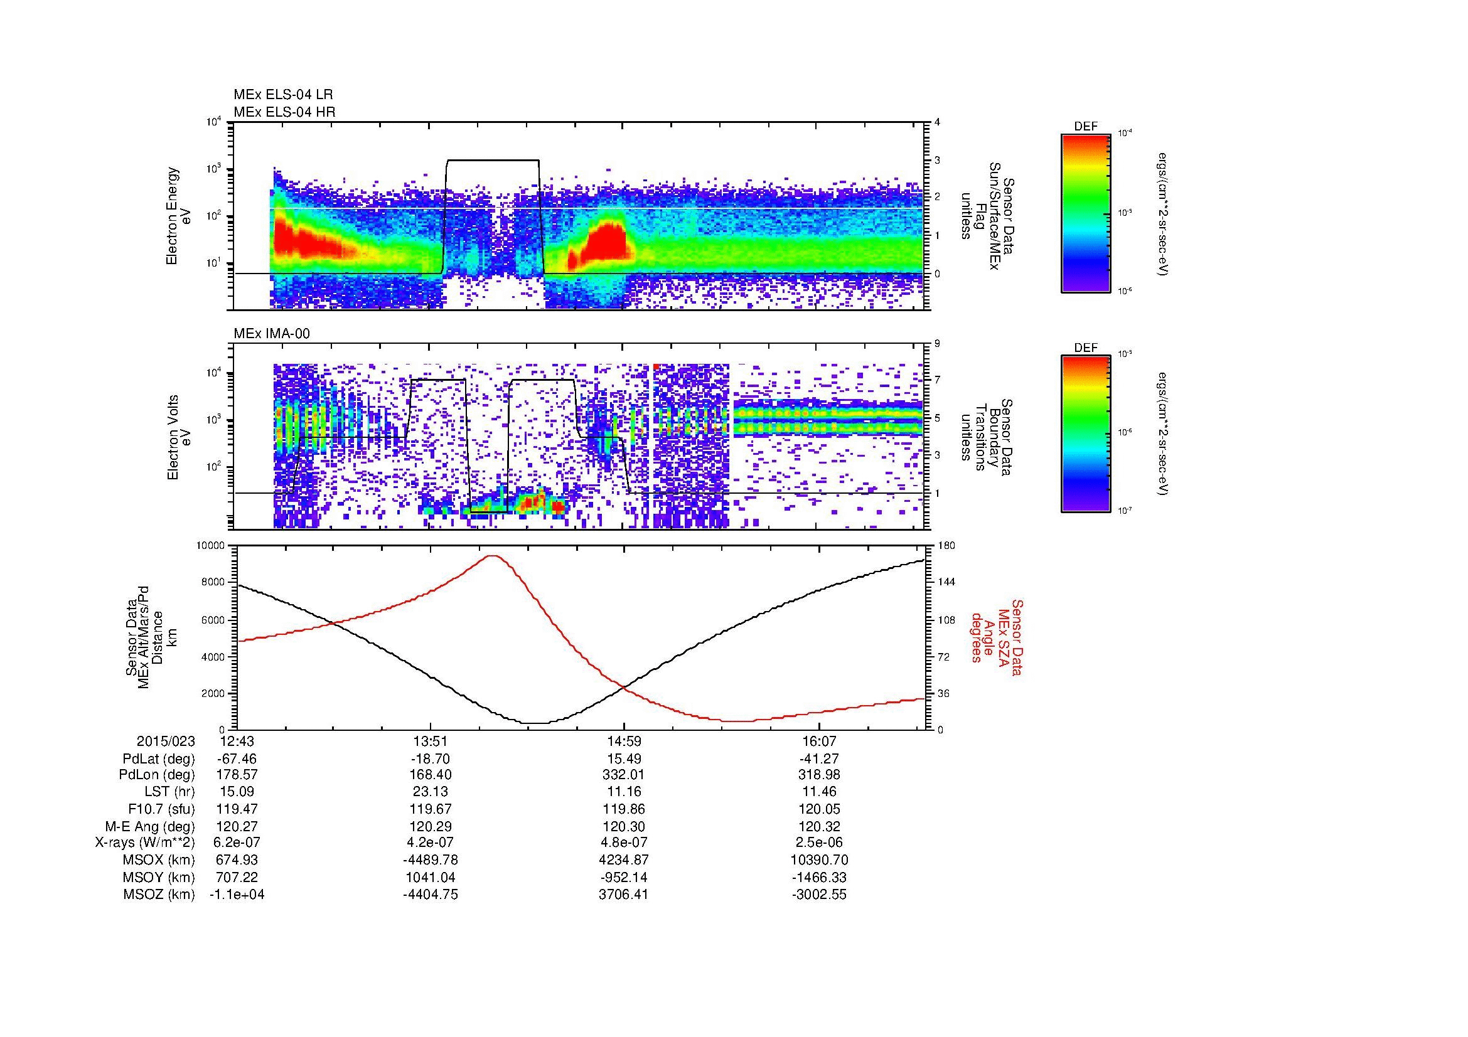Viewport: 1468px width, 1037px height.
Task: Click MSOY value '1041.04'
Action: click(x=431, y=877)
